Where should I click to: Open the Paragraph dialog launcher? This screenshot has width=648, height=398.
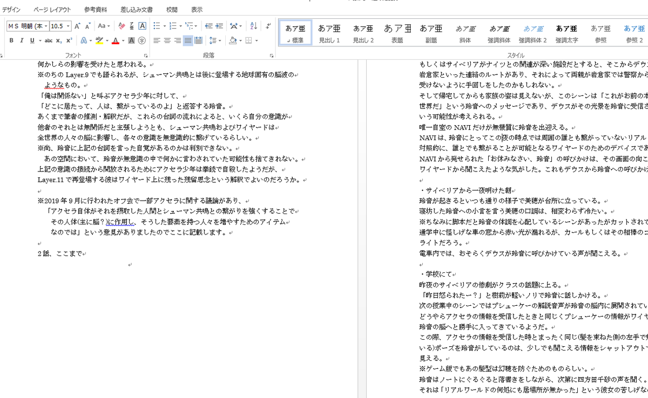point(271,56)
